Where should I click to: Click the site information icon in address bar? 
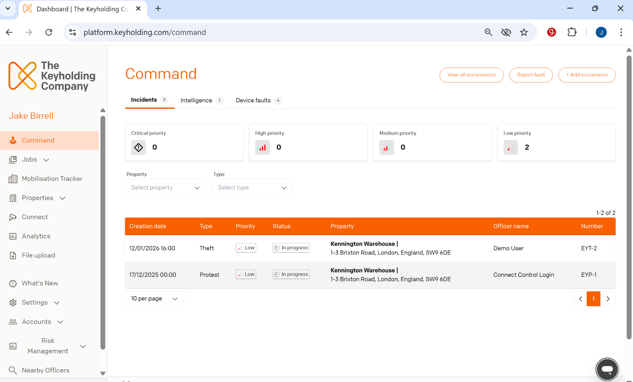point(72,32)
